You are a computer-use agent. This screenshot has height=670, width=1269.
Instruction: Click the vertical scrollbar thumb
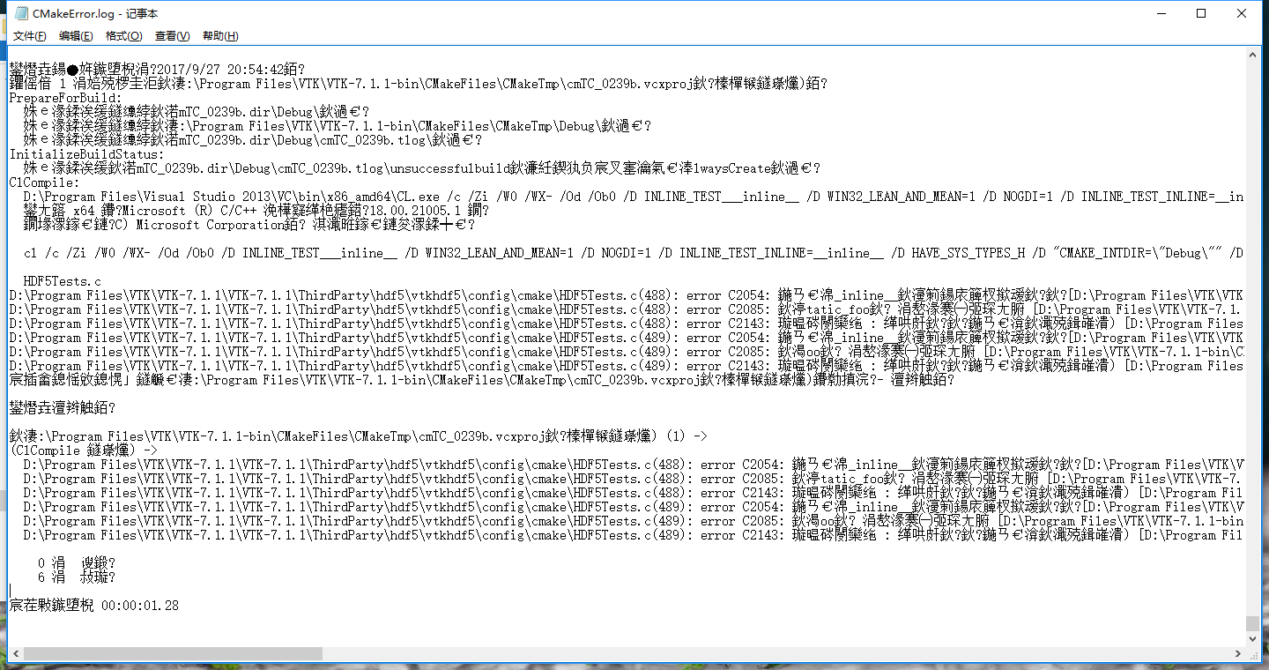tap(1252, 622)
